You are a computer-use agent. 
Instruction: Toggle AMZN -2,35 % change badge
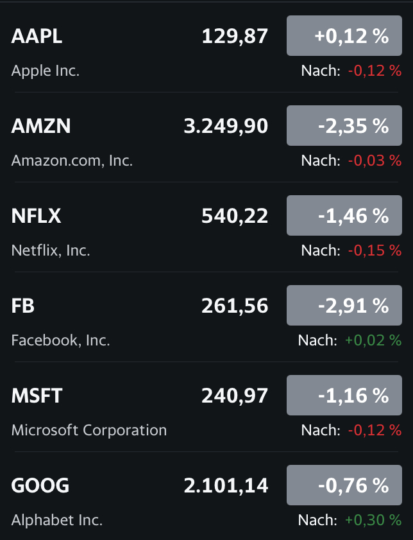(344, 126)
